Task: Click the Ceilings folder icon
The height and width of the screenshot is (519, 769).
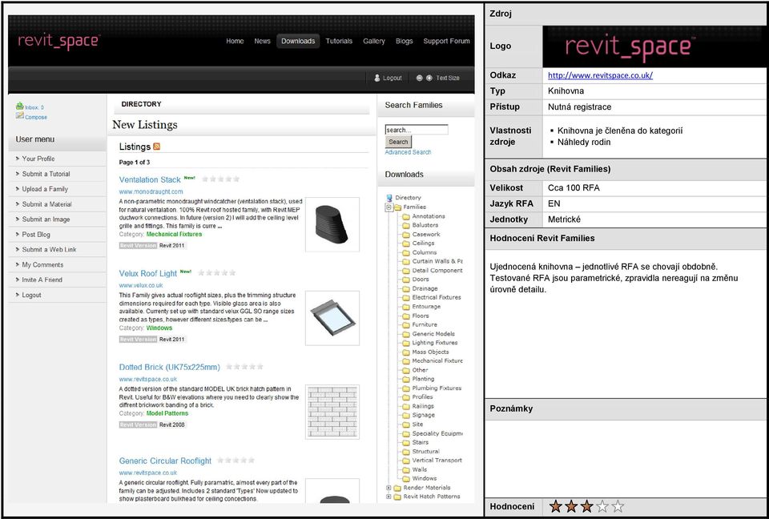Action: tap(405, 243)
